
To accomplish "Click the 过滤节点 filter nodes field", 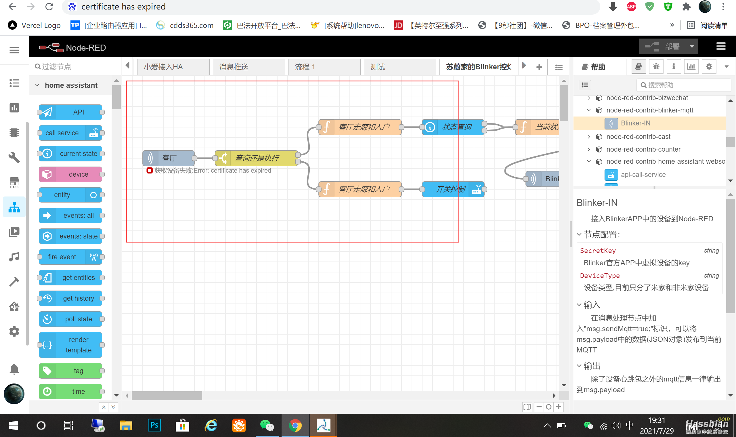I will click(x=75, y=66).
